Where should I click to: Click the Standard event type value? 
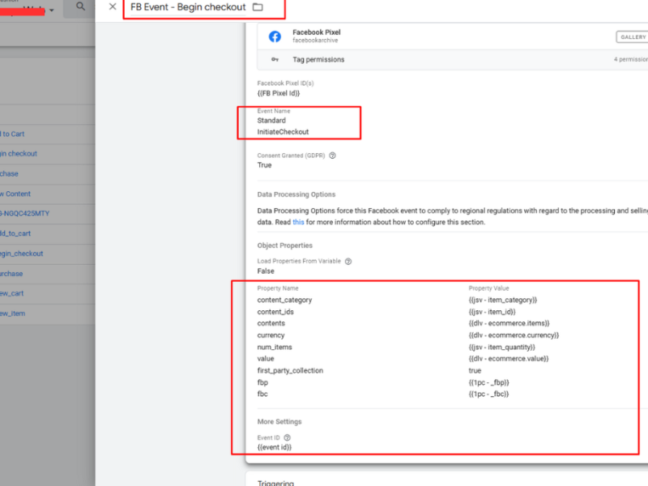(271, 121)
